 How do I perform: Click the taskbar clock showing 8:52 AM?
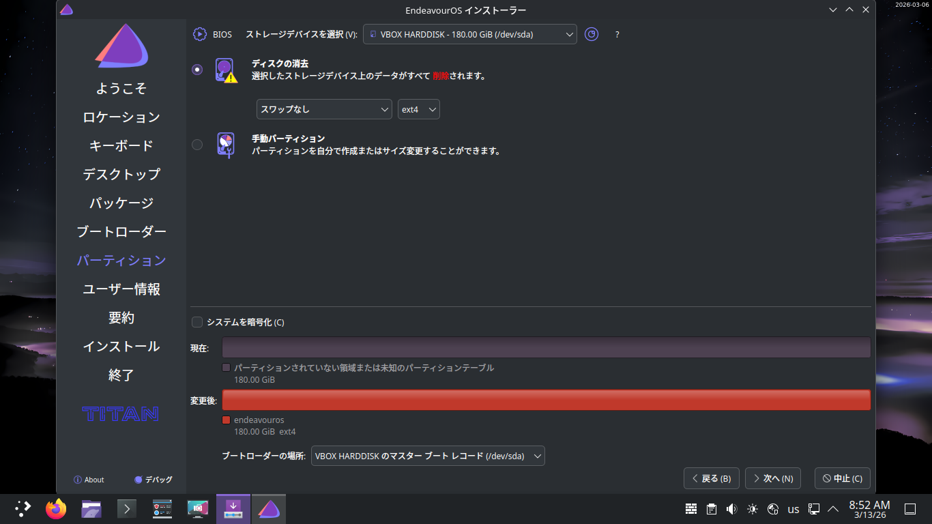[x=869, y=509]
